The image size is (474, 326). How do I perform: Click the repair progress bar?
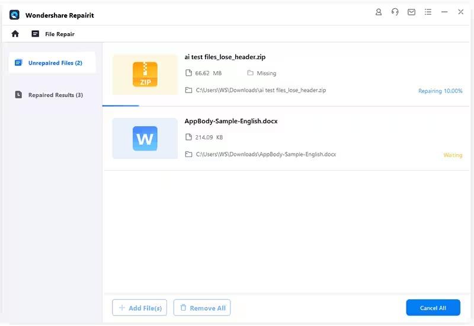121,106
